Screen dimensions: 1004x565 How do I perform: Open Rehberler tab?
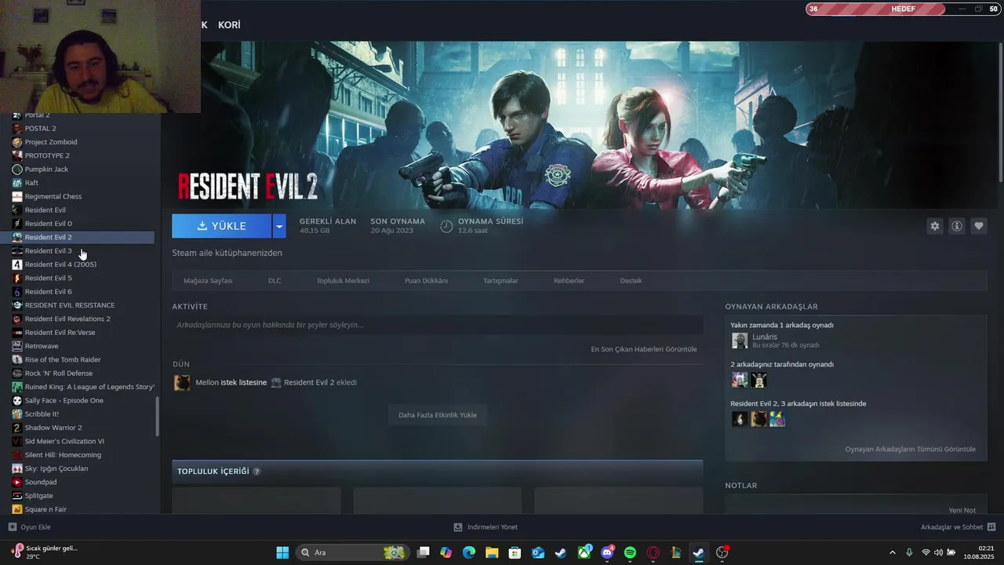click(569, 281)
